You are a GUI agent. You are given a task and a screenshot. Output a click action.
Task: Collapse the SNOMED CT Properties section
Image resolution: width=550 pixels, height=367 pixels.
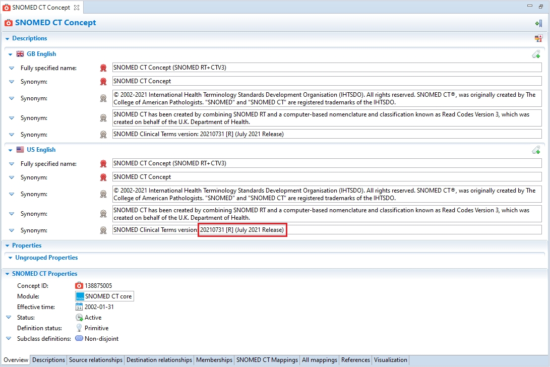[x=8, y=274]
